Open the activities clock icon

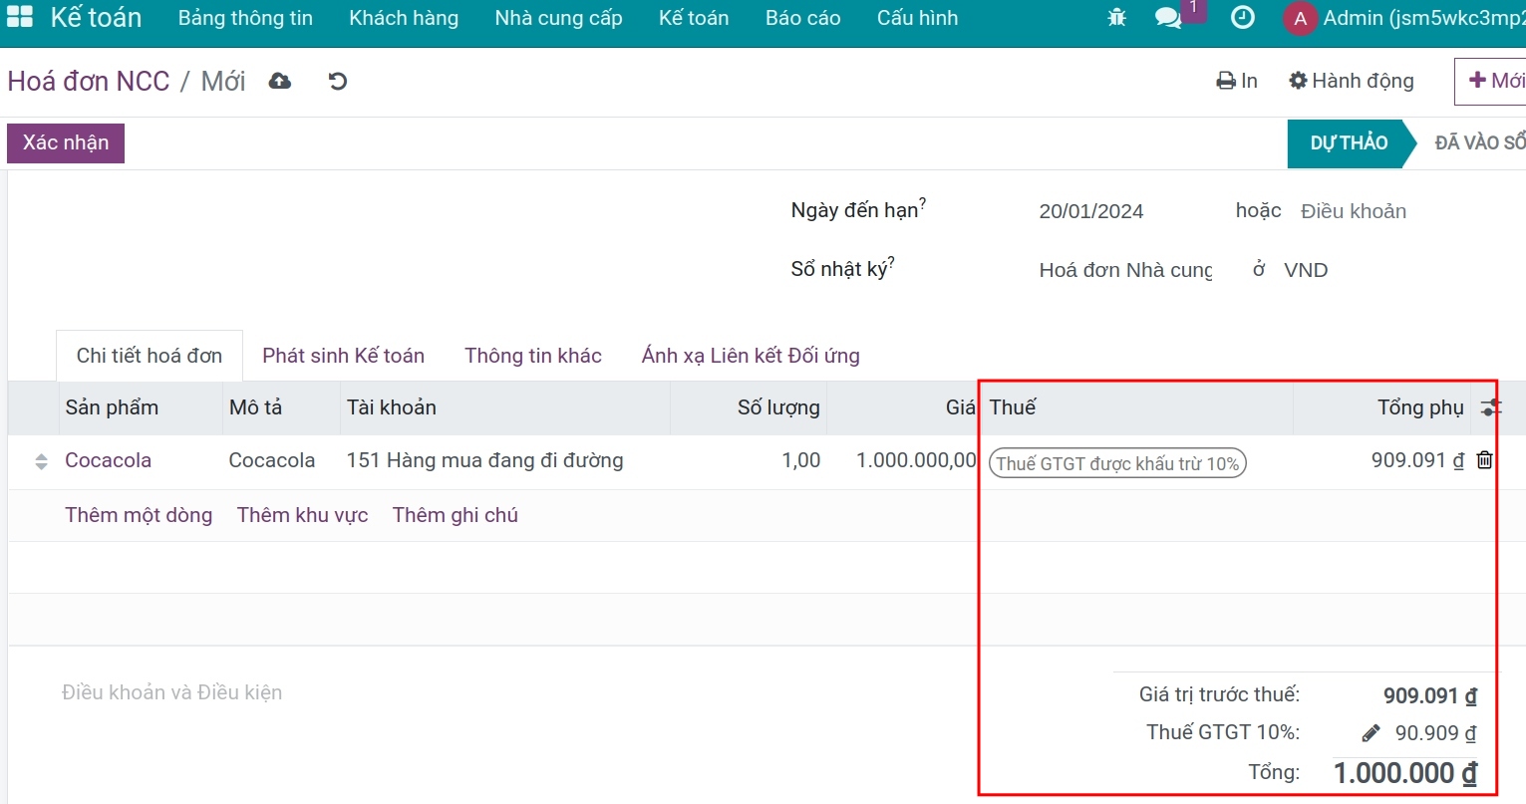click(x=1242, y=18)
